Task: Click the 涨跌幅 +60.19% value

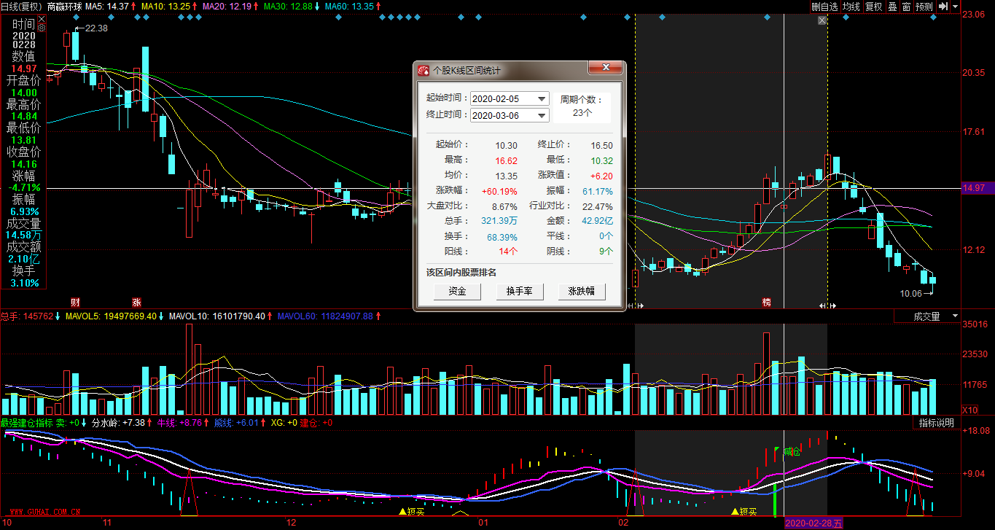Action: click(x=499, y=191)
